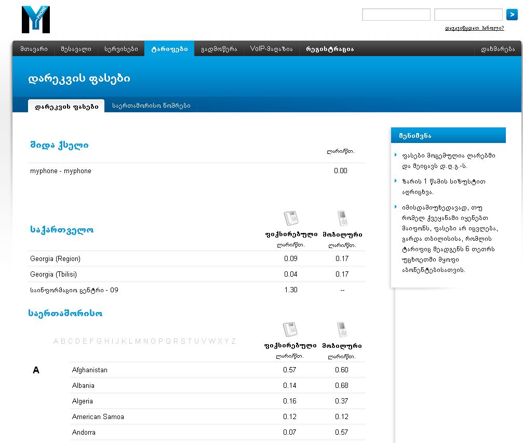Click the შიდა ქსელი section heading
Viewport: 523px width, 443px height.
point(59,145)
